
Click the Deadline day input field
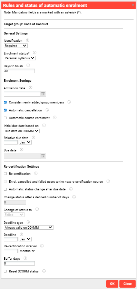[11, 239]
